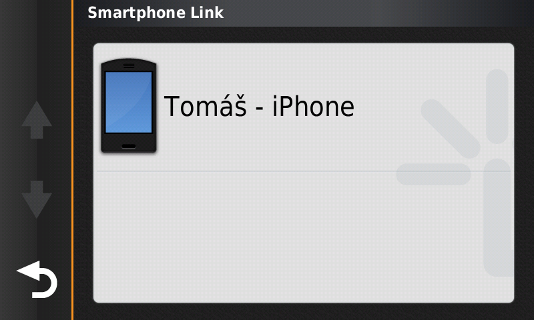This screenshot has width=534, height=320.
Task: Click the diagonal spoke of the background spinner
Action: 451,129
